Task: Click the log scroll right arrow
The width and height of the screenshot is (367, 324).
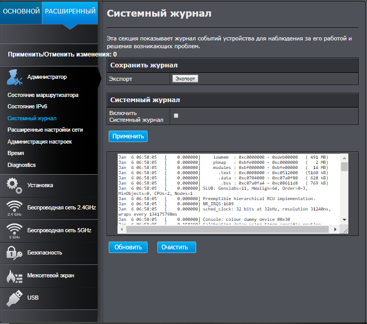Action: [335, 229]
